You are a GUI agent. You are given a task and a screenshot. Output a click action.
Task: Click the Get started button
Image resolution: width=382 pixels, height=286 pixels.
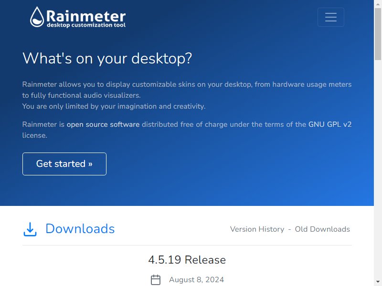tap(64, 164)
